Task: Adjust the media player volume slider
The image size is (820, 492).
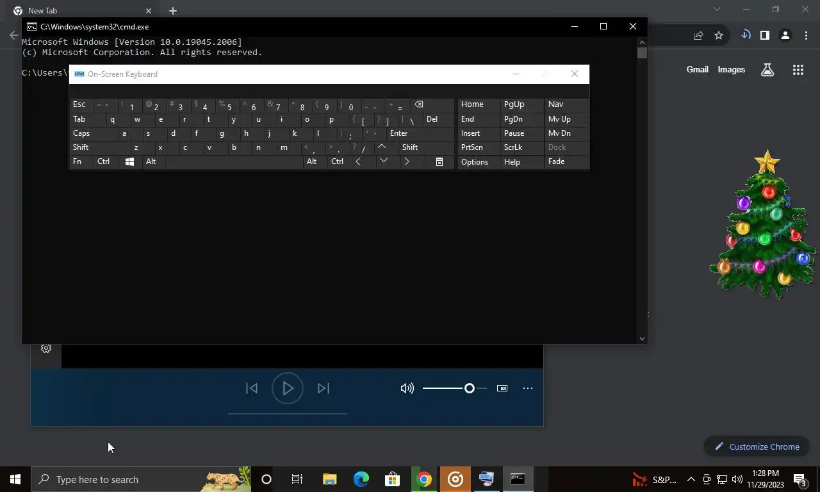Action: point(455,388)
